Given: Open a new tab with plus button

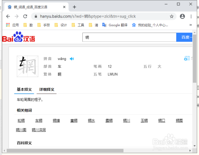Looking at the screenshot, I should (74, 7).
